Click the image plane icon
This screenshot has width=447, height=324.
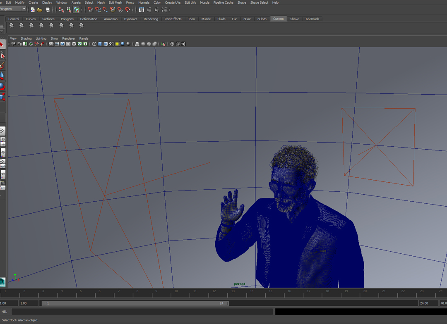[31, 44]
